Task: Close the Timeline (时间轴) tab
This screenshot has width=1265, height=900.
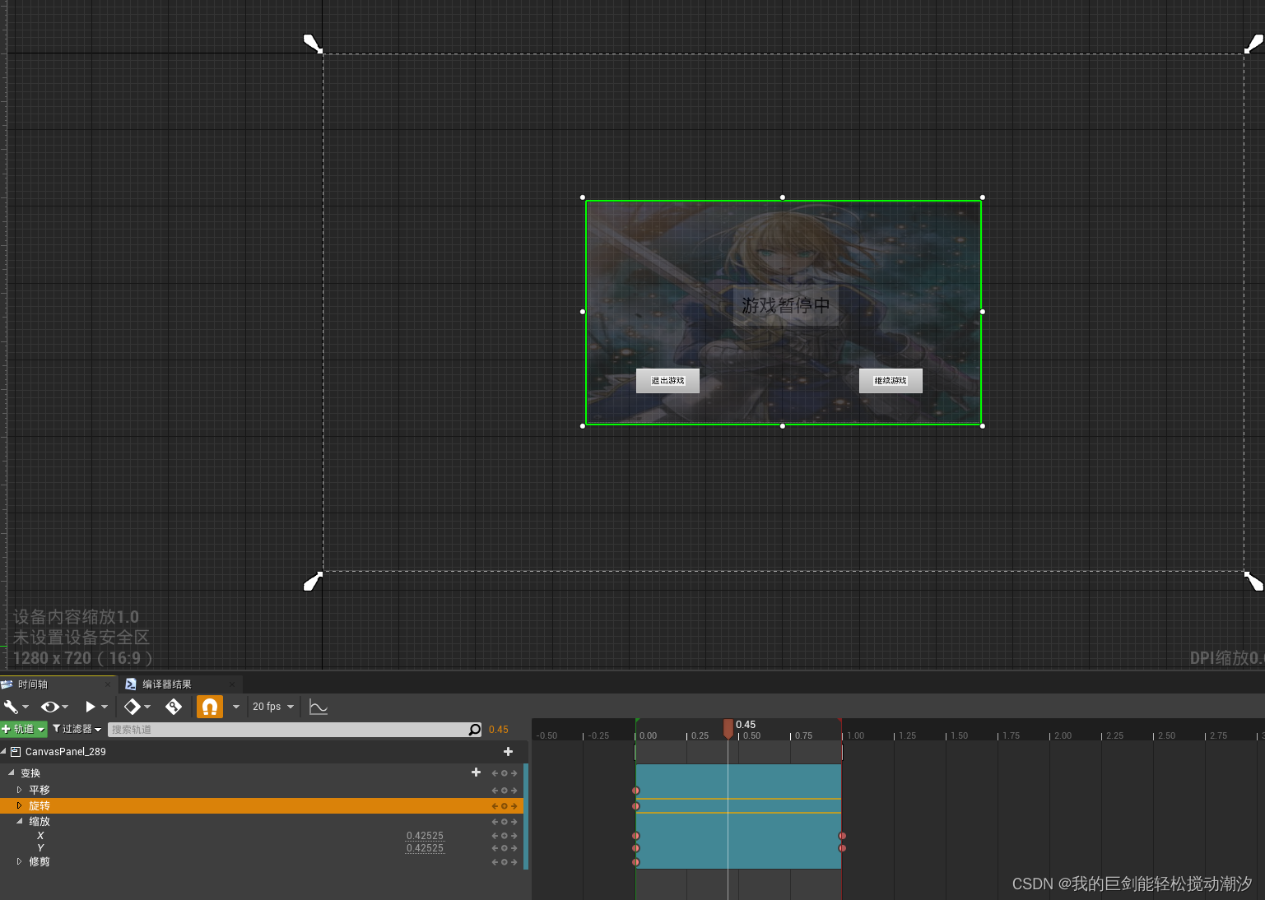Action: click(107, 684)
